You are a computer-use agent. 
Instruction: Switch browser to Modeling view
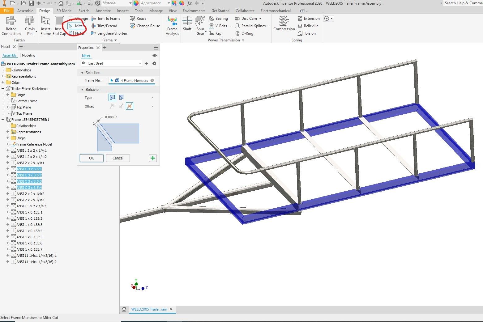pyautogui.click(x=28, y=55)
